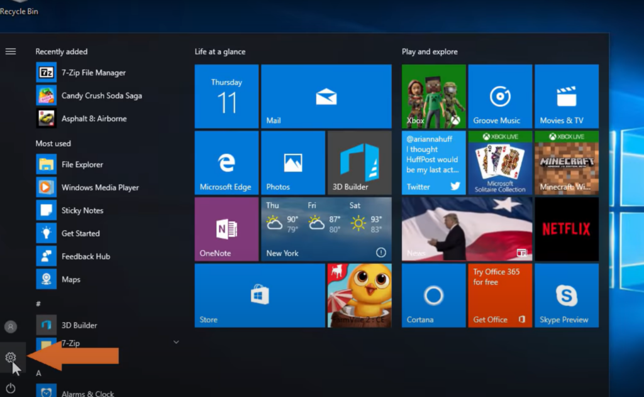
Task: Open the Xbox tile
Action: pos(434,96)
